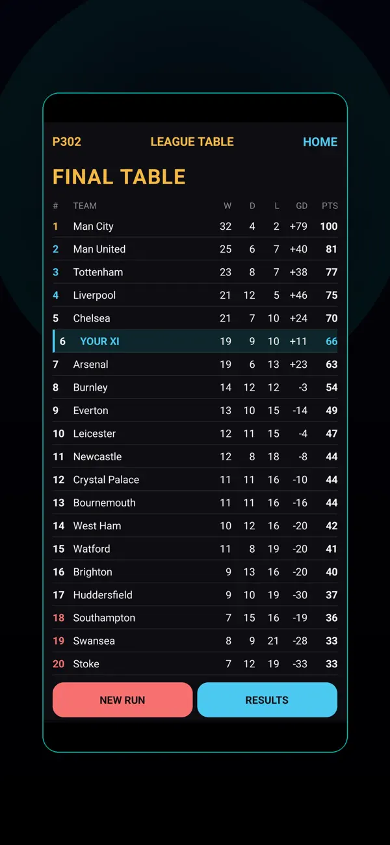
Task: Click the FINAL TABLE heading
Action: (x=119, y=177)
